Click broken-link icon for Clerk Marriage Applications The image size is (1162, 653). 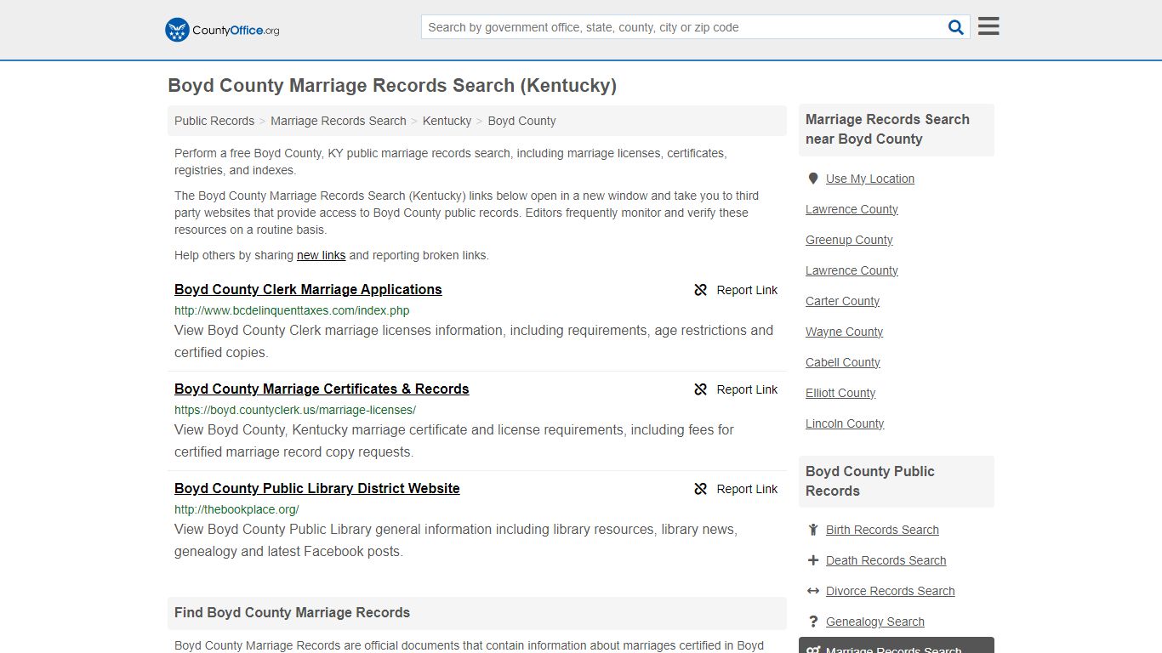[x=701, y=290]
